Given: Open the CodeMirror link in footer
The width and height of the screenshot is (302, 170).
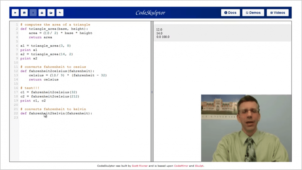Looking at the screenshot, I should coord(181,166).
